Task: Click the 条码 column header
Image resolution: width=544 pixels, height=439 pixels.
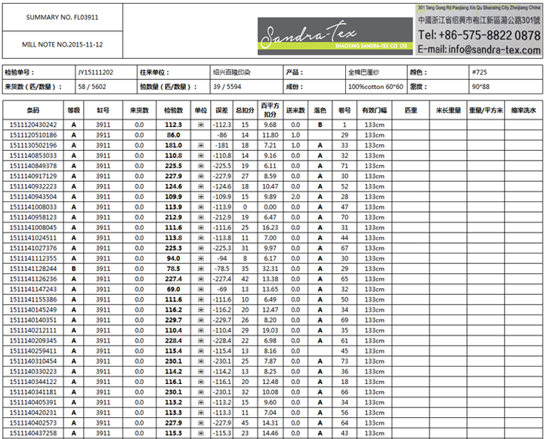Action: coord(33,110)
